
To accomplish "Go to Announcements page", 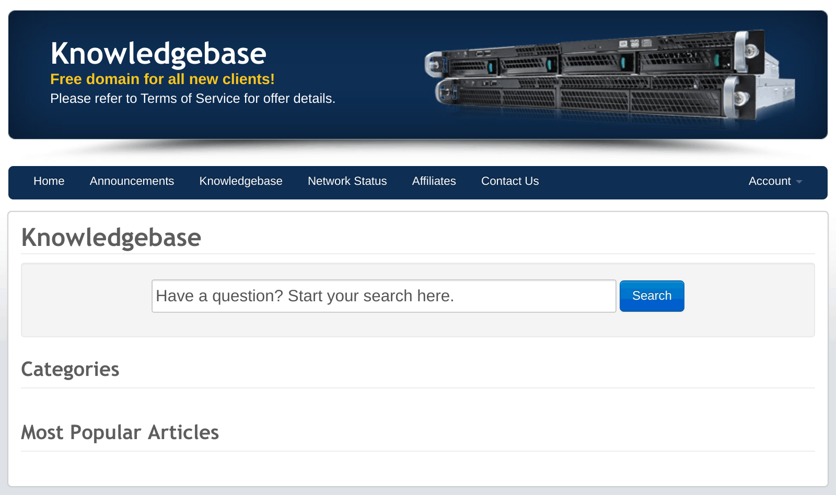I will [x=132, y=181].
